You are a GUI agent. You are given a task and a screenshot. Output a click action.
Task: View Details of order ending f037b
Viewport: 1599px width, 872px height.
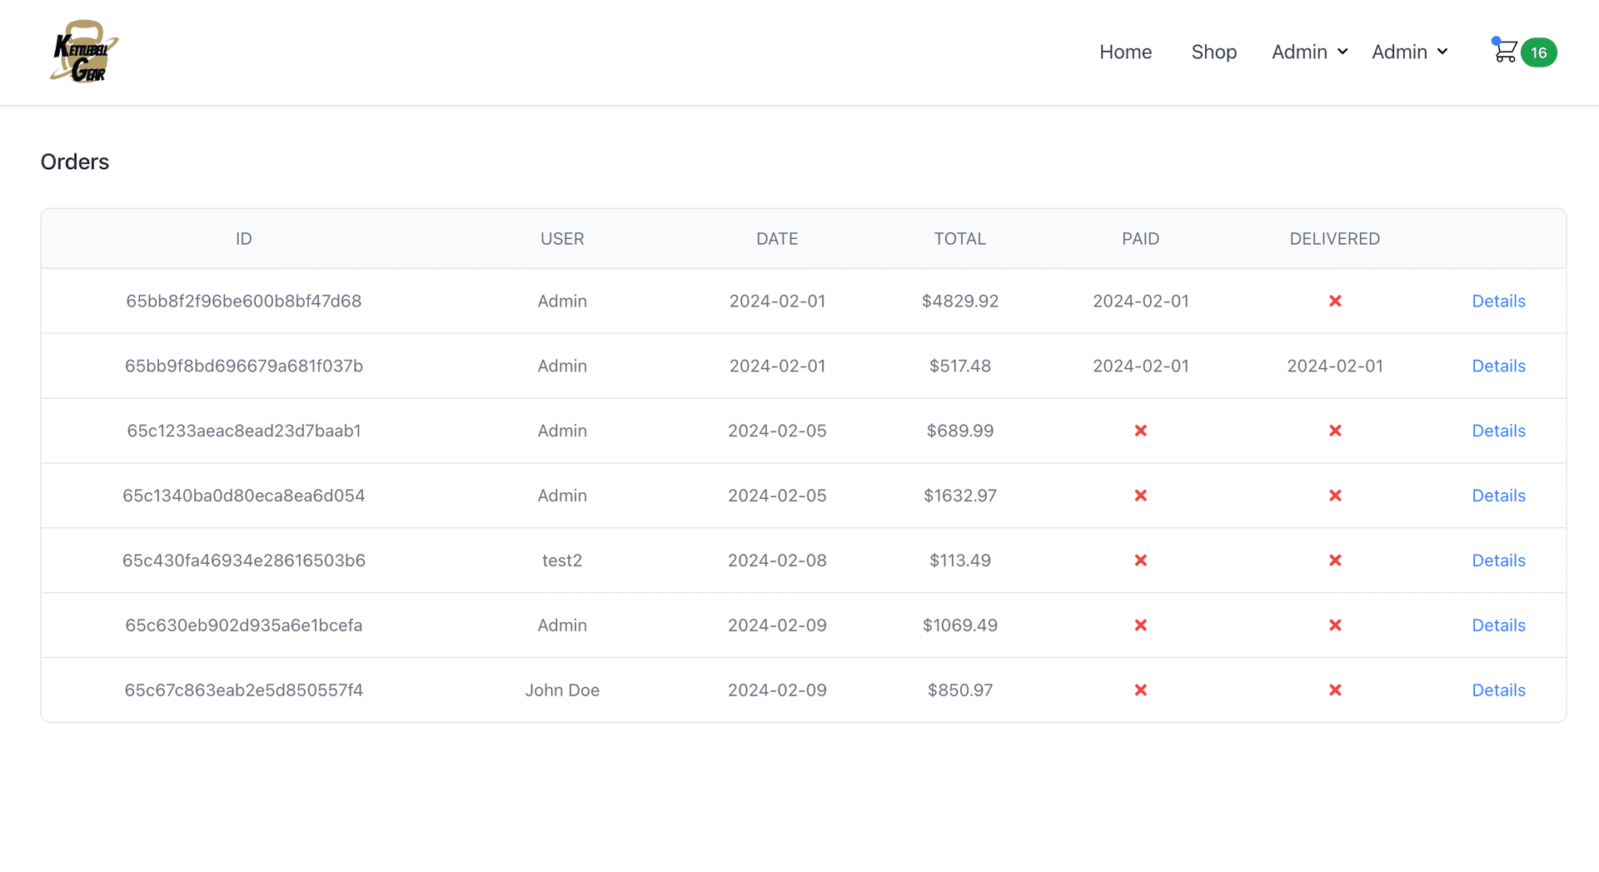click(1498, 366)
